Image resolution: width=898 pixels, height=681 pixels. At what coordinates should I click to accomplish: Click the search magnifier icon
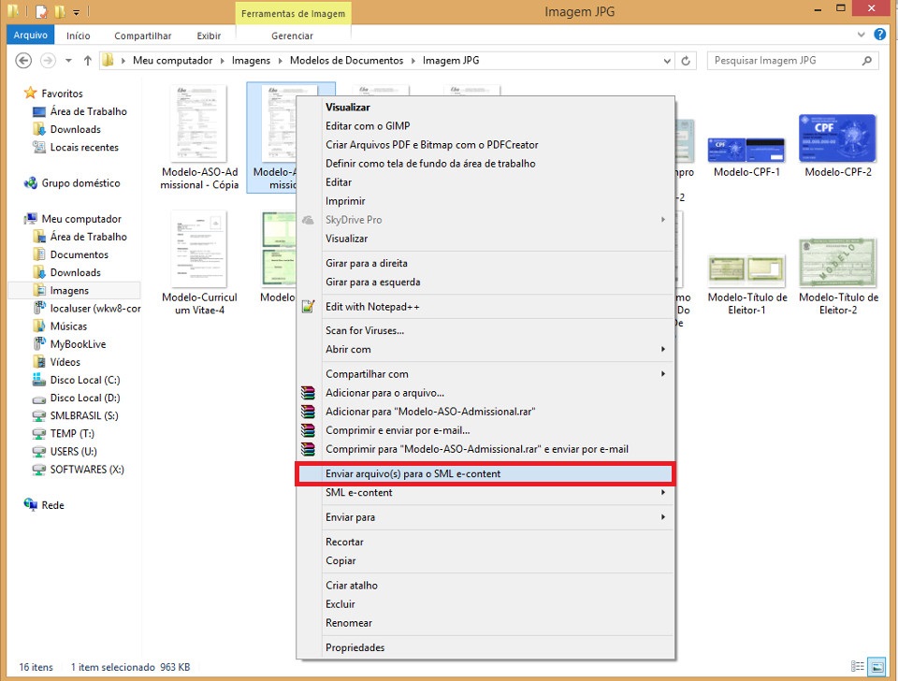[x=867, y=61]
